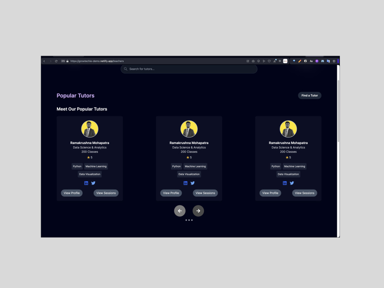
Task: Click View Sessions on the first tutor card
Action: point(106,193)
